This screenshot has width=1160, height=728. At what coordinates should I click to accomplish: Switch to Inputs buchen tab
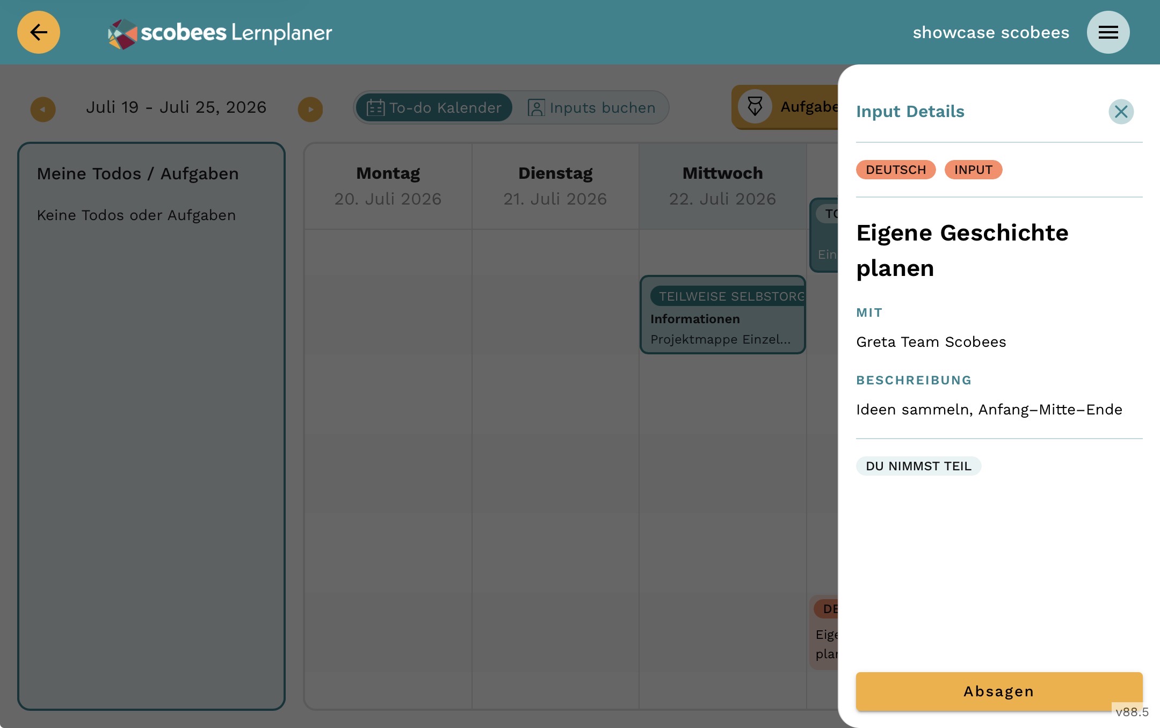coord(591,108)
